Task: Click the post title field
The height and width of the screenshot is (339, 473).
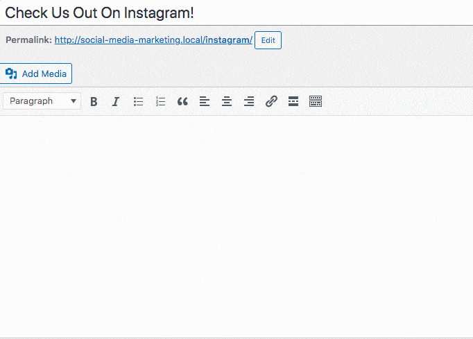Action: pyautogui.click(x=237, y=12)
